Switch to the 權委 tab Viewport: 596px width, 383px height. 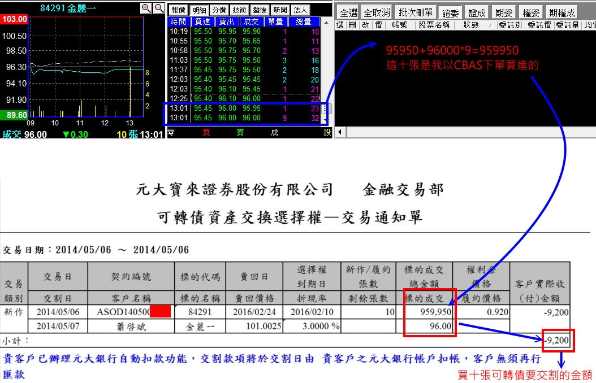pyautogui.click(x=531, y=13)
